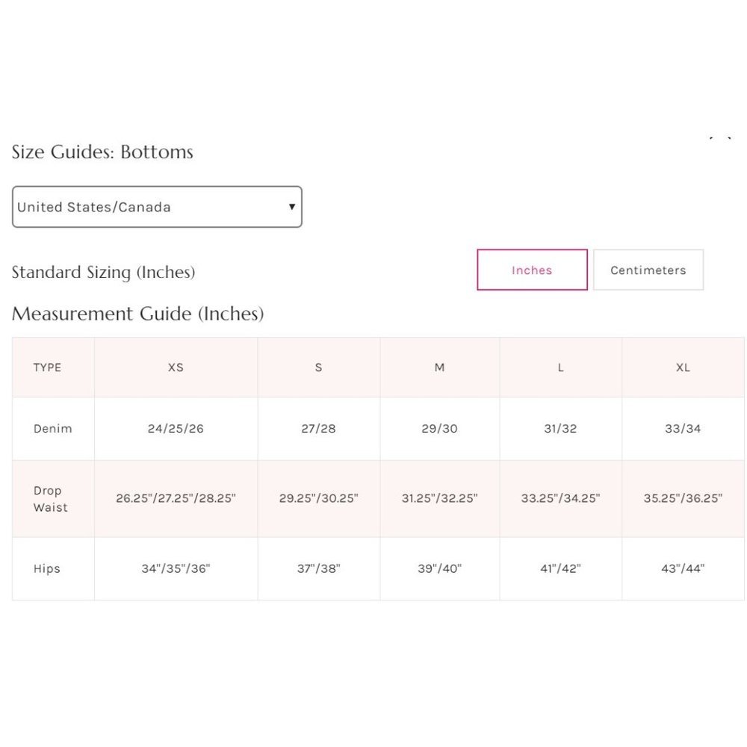Select the Inches unit button
The image size is (747, 747).
532,270
